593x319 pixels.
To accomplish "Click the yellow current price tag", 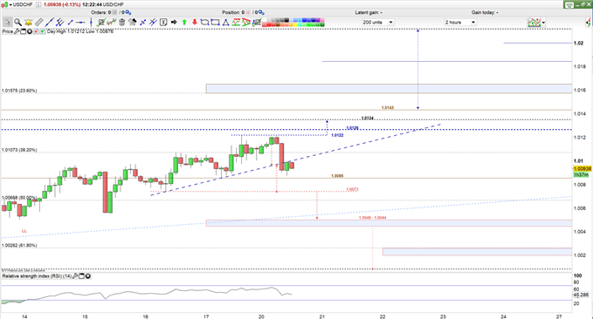I will [583, 169].
